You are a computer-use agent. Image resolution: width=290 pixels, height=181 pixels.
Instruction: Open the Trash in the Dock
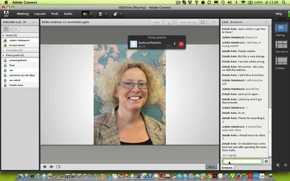[x=270, y=176]
